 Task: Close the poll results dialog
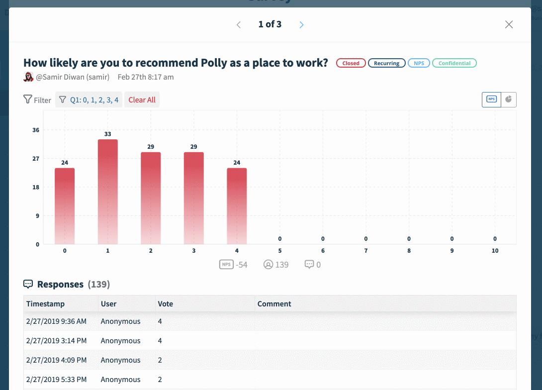[x=509, y=24]
